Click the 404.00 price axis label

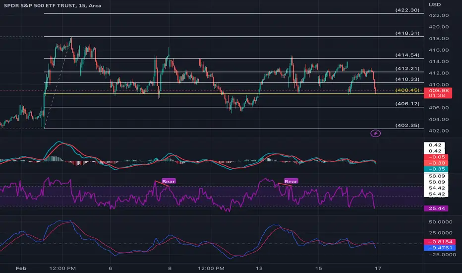439,119
